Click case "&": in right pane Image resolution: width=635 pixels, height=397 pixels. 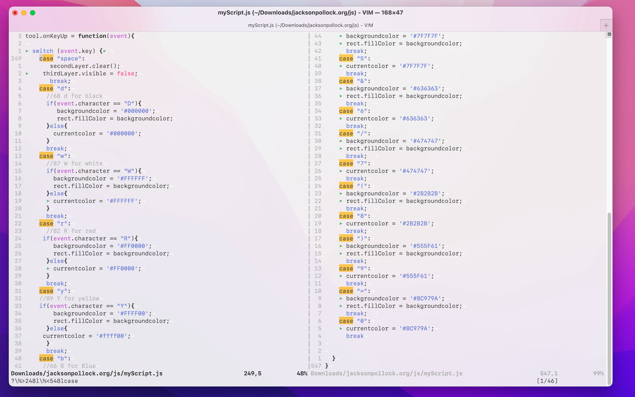click(x=355, y=81)
